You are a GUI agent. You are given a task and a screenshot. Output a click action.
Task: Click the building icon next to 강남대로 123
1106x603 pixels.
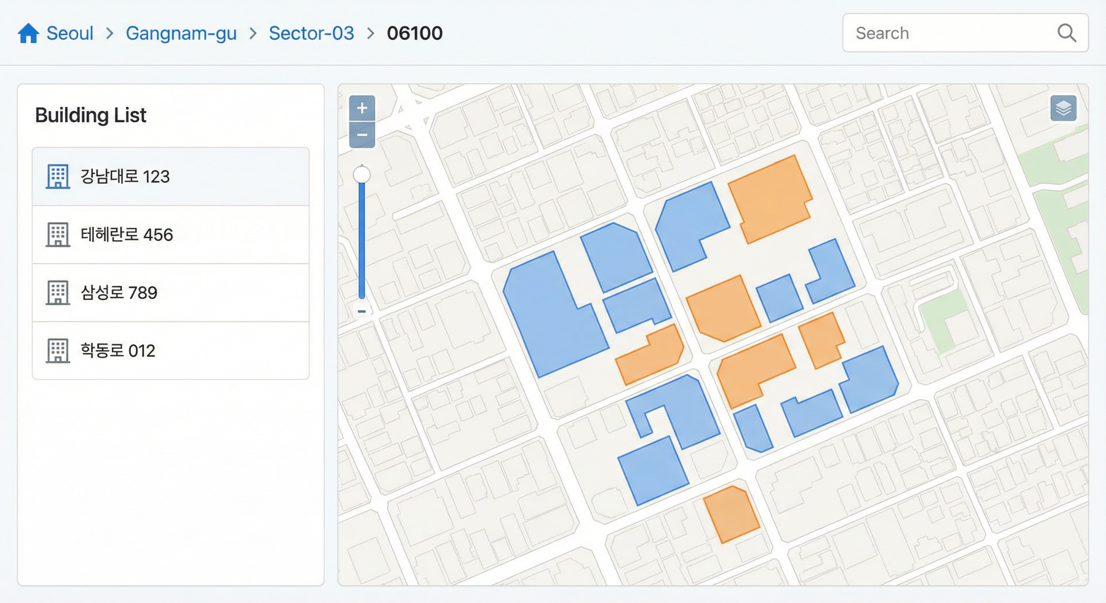click(x=59, y=176)
